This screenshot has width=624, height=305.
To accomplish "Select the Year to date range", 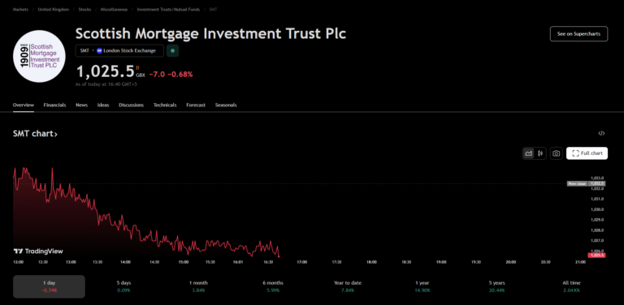I will click(348, 286).
